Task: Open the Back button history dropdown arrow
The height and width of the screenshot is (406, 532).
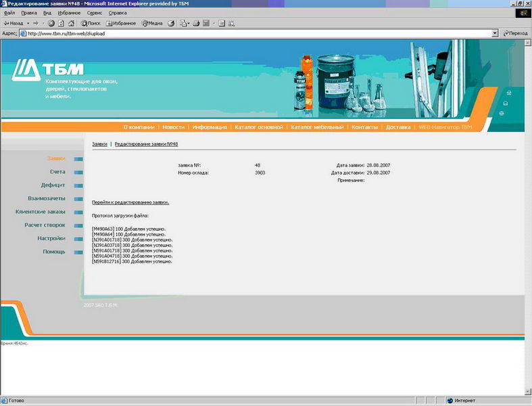Action: coord(29,23)
